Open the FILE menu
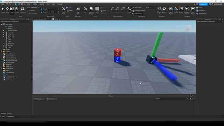224x126 pixels. tap(3, 4)
